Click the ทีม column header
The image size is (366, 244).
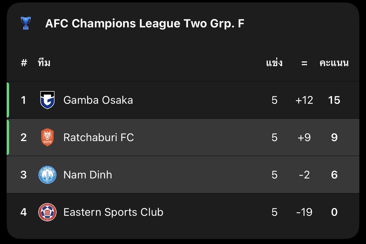[x=44, y=63]
